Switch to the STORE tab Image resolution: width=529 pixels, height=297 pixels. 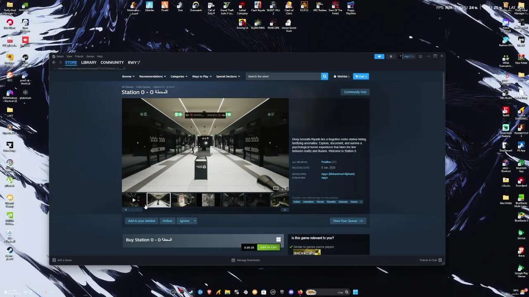coord(71,62)
